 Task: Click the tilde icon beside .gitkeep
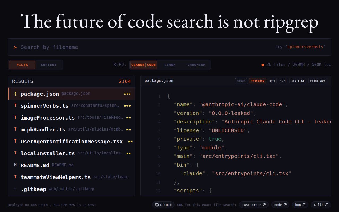click(x=15, y=189)
